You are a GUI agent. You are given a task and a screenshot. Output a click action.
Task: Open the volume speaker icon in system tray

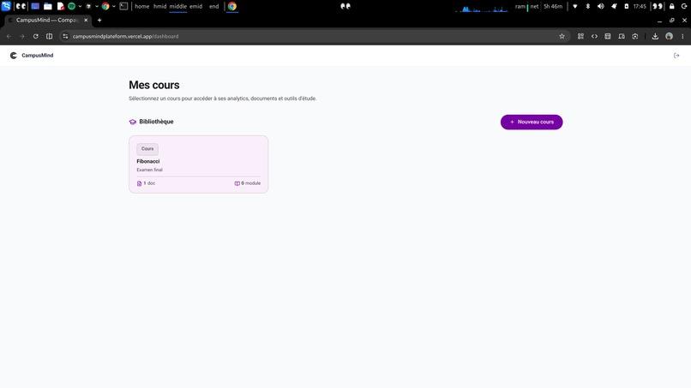point(601,7)
